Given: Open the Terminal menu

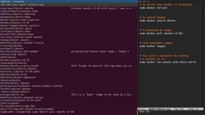Looking at the screenshot, I should pyautogui.click(x=33, y=4).
